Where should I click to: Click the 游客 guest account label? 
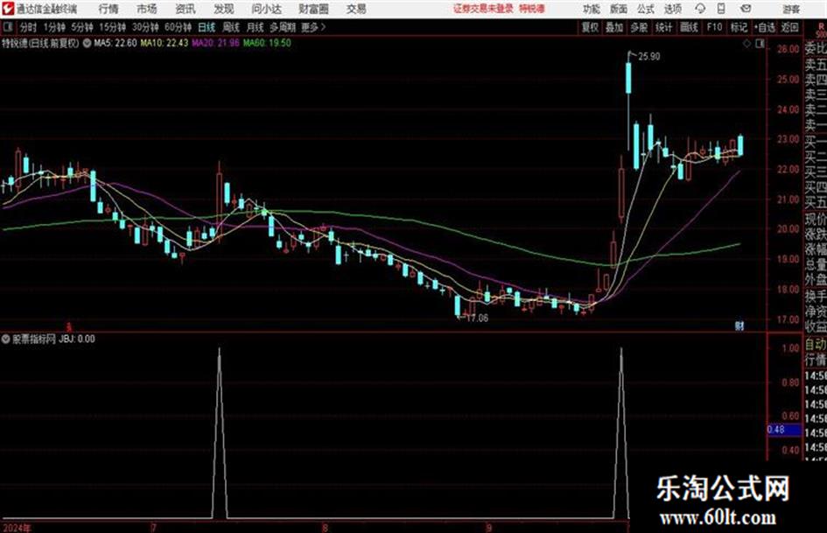791,9
